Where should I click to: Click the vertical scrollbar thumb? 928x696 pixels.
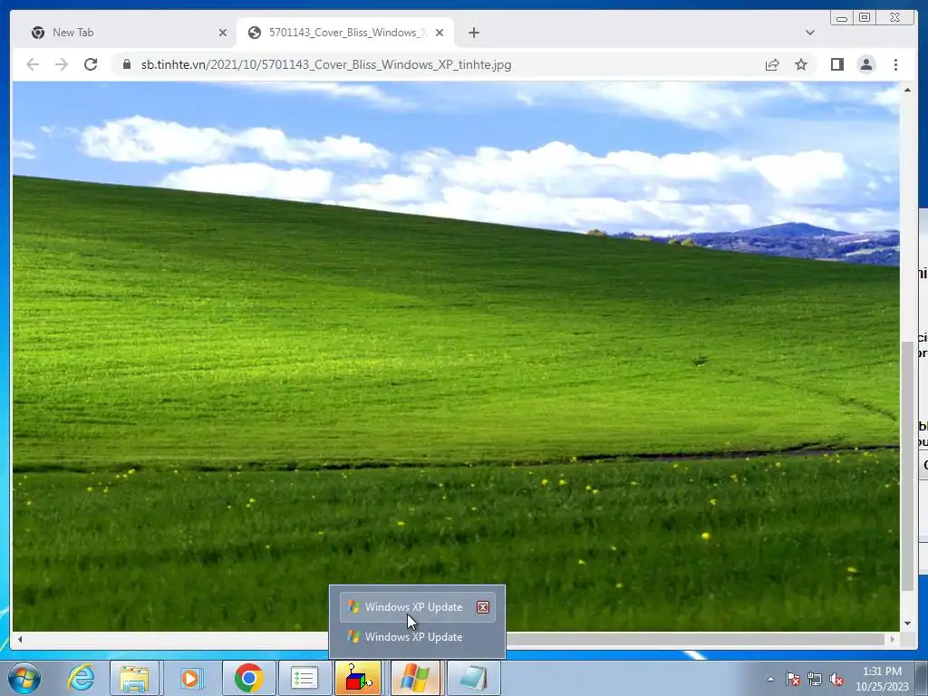click(x=906, y=466)
